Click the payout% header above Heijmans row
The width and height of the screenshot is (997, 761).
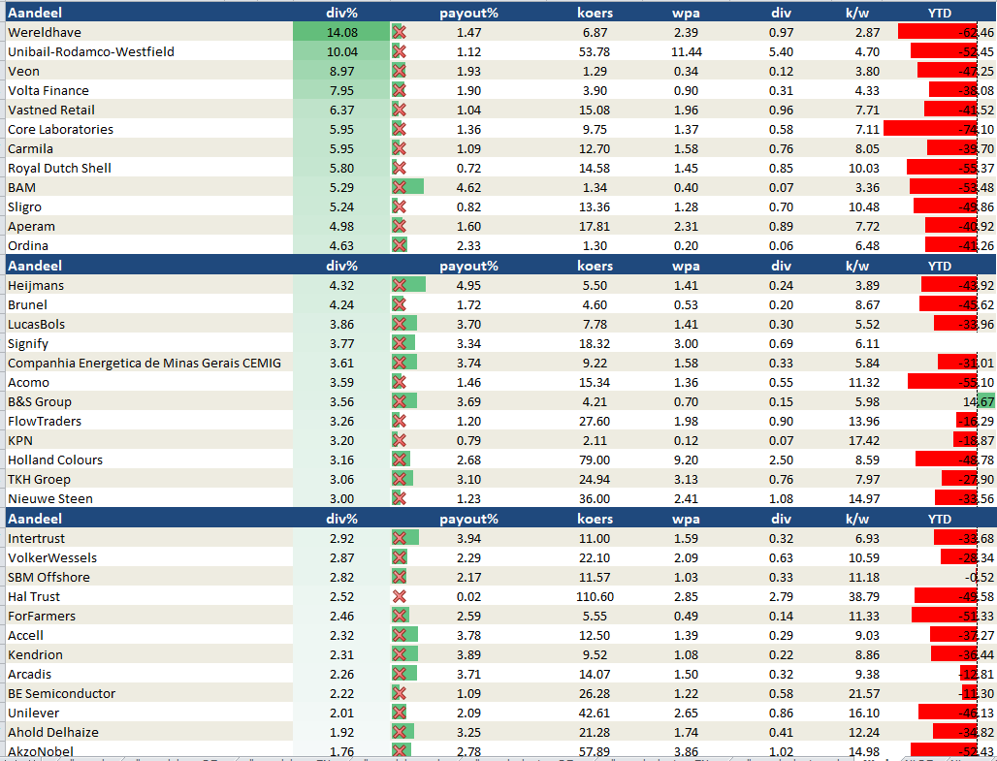point(468,266)
